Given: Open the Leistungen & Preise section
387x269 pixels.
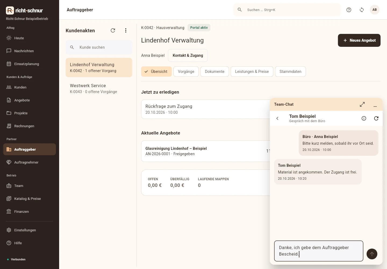Looking at the screenshot, I should (252, 72).
